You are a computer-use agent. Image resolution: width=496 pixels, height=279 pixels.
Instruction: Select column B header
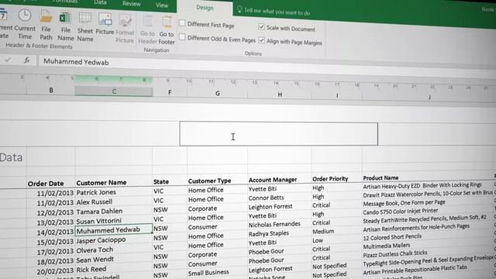coord(51,91)
